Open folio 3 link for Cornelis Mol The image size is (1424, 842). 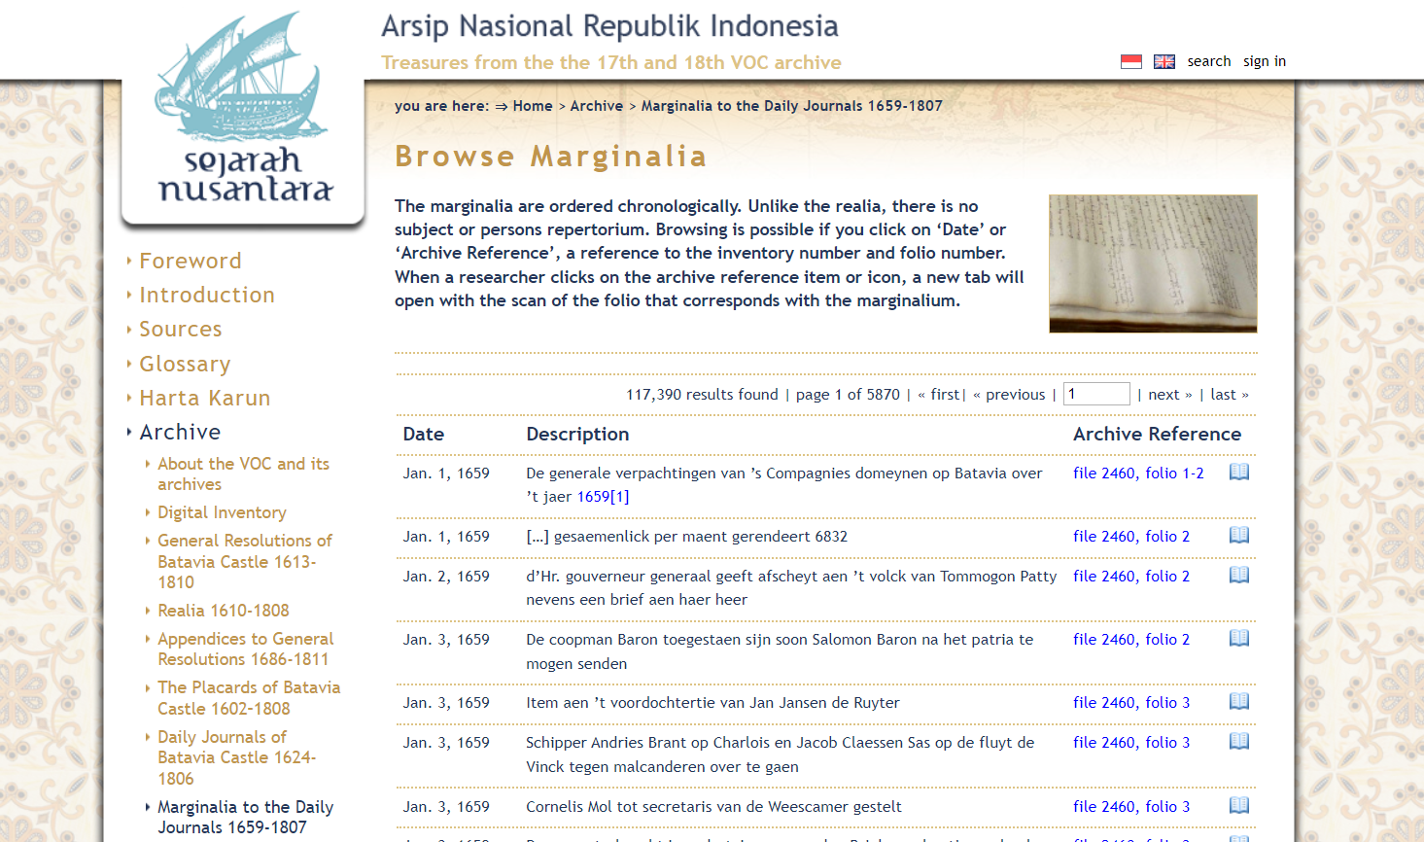click(1131, 806)
